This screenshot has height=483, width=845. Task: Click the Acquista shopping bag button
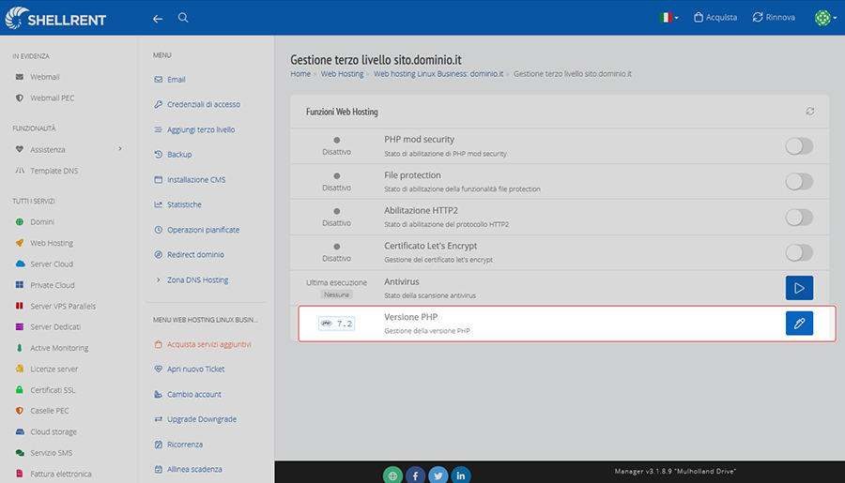(x=715, y=17)
